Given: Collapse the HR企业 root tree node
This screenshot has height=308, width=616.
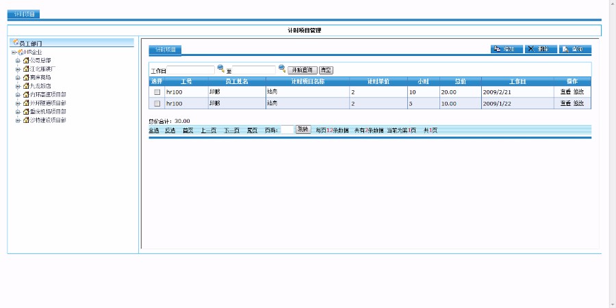Looking at the screenshot, I should 14,53.
